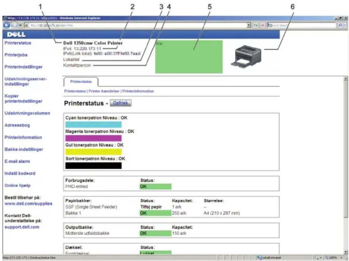Image resolution: width=349 pixels, height=261 pixels.
Task: Click the Stop loading red X icon
Action: pyautogui.click(x=262, y=25)
